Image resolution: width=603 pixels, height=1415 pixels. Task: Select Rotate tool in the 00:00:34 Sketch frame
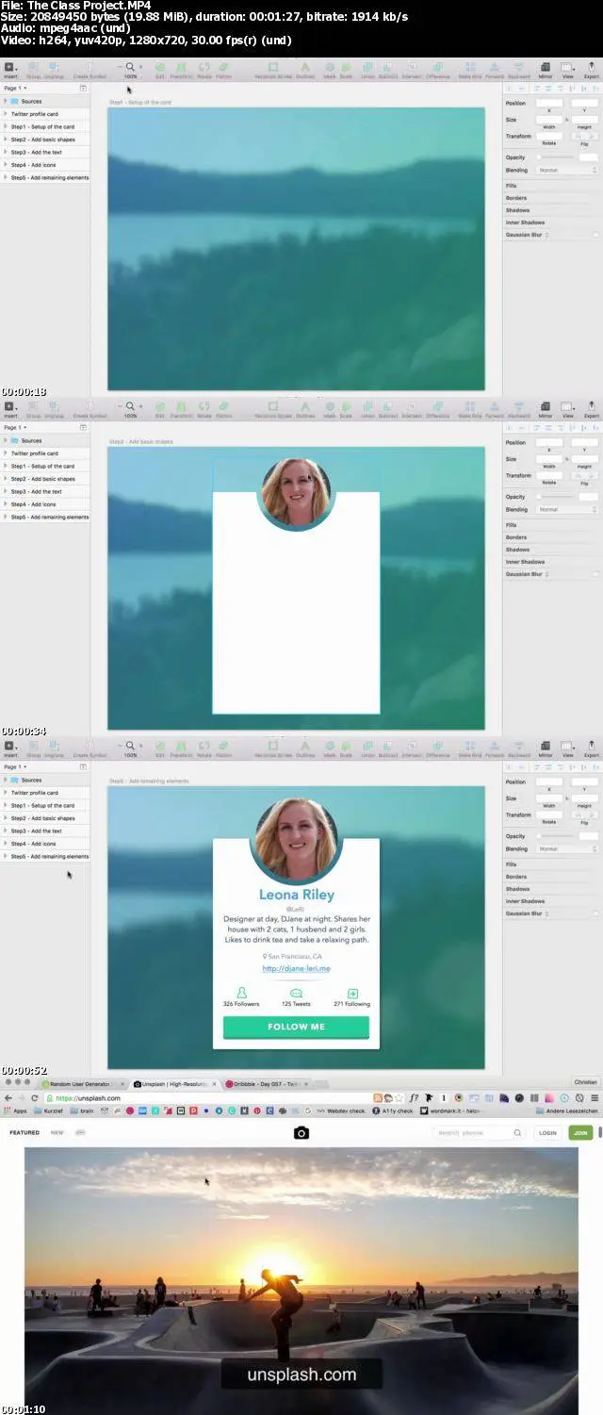[x=204, y=407]
